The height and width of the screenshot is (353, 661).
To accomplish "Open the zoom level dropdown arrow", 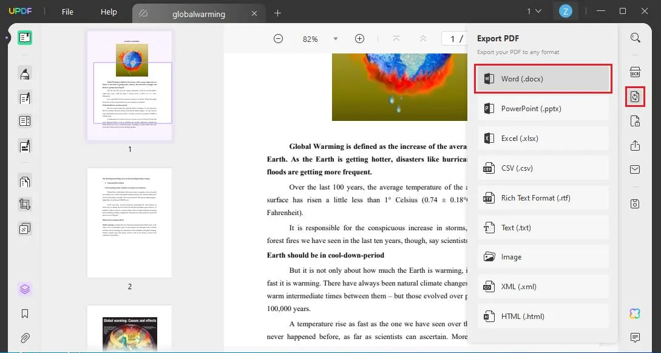I will (x=336, y=39).
